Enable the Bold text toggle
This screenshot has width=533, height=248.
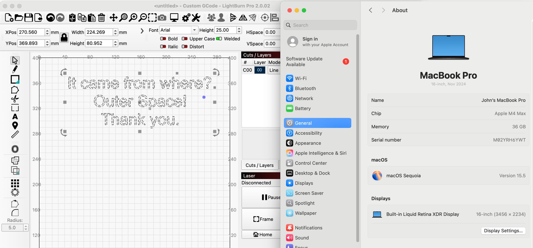163,39
